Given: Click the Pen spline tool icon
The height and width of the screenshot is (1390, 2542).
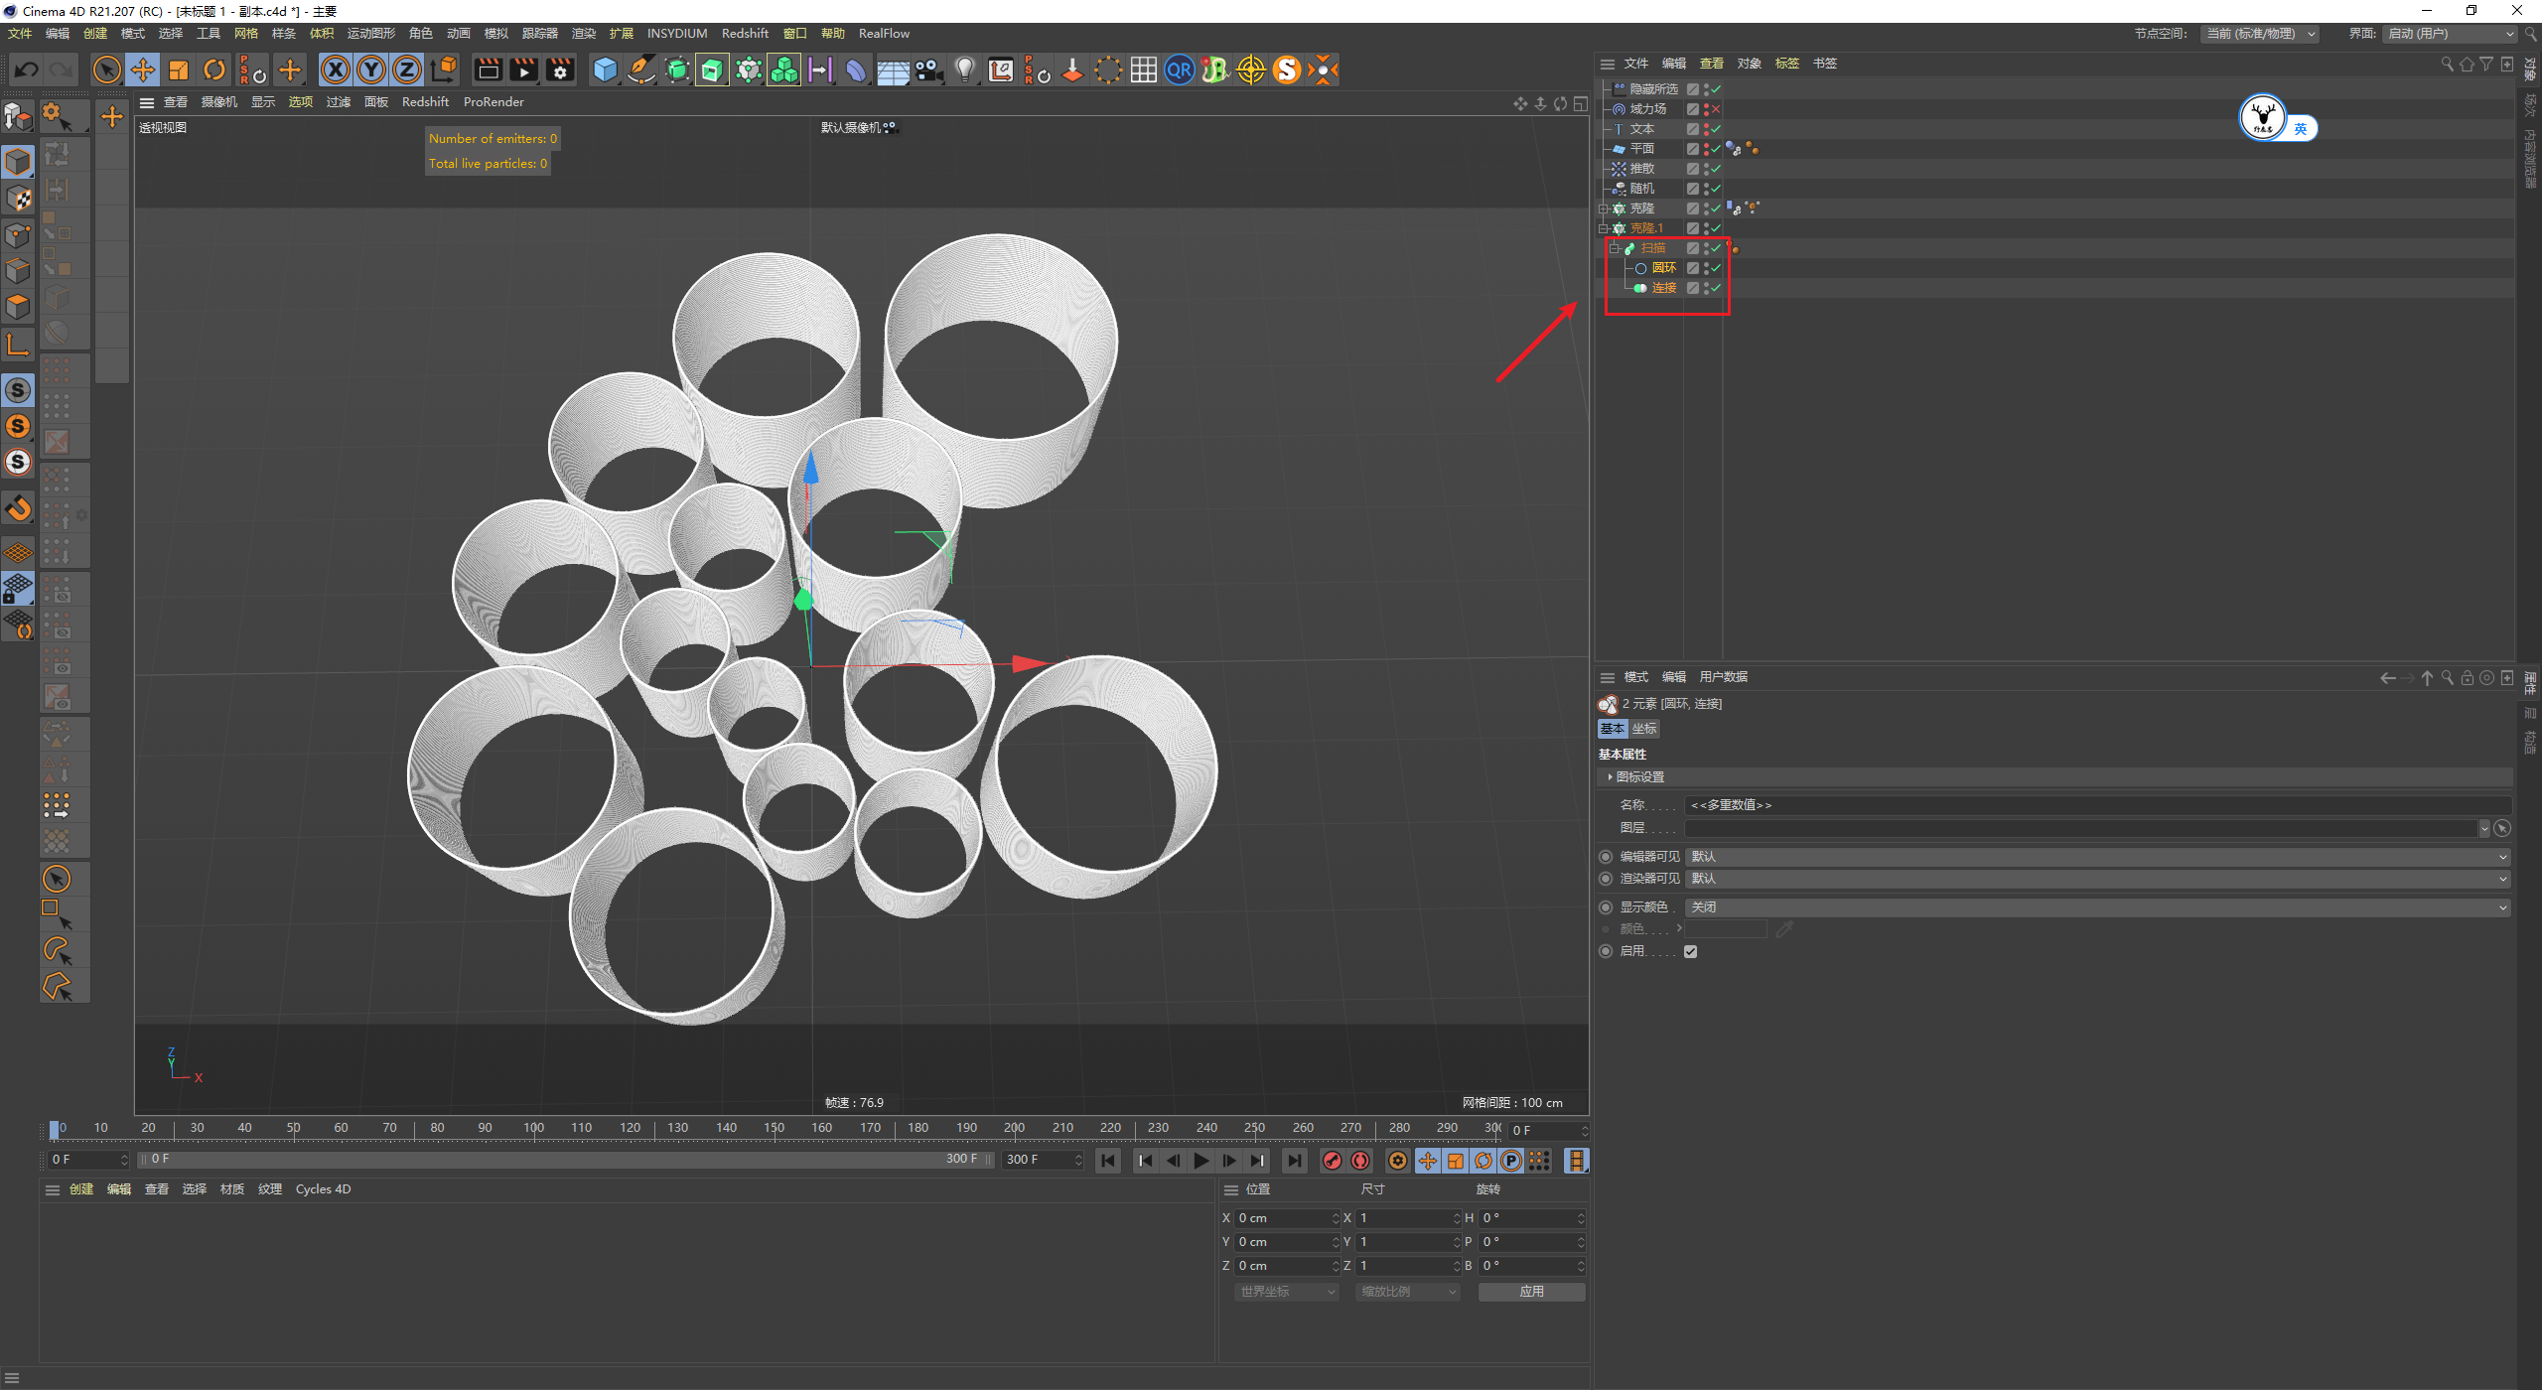Looking at the screenshot, I should tap(641, 69).
